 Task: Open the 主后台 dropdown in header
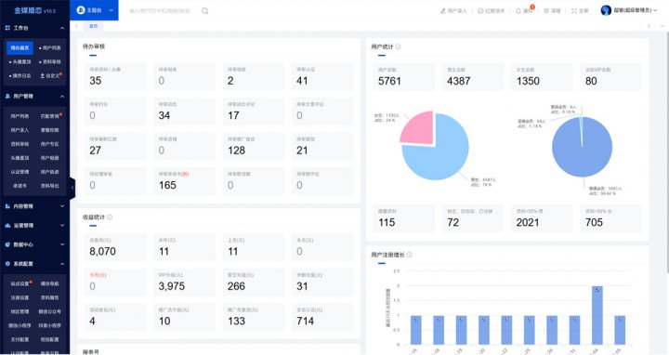tap(94, 10)
